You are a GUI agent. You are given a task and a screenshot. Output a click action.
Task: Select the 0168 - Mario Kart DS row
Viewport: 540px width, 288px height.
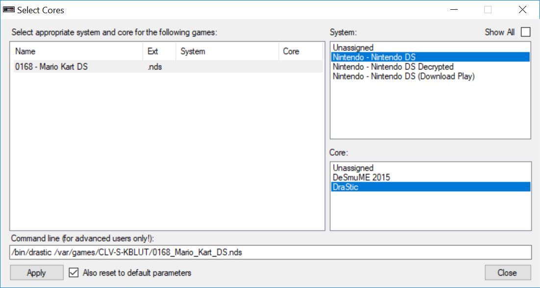click(168, 66)
